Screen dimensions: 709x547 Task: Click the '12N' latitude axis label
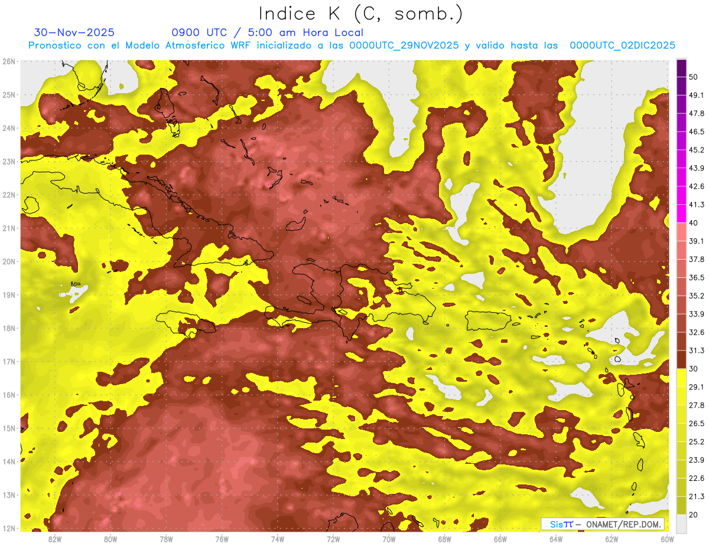(x=8, y=528)
